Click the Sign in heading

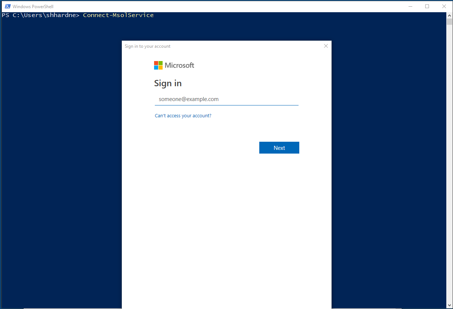168,83
